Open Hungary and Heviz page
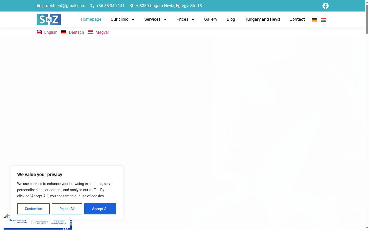Screen dimensions: 369x230 click(x=262, y=19)
